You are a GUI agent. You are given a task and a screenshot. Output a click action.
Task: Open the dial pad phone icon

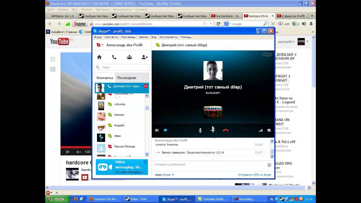point(114,57)
